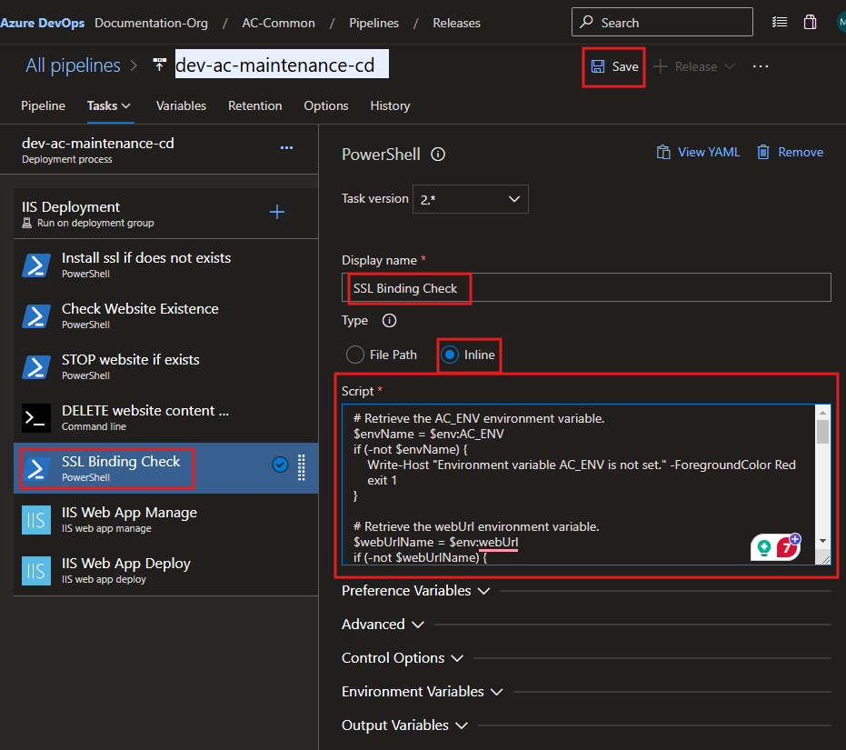The width and height of the screenshot is (846, 750).
Task: Click the green assistant icon in the script box
Action: (764, 548)
